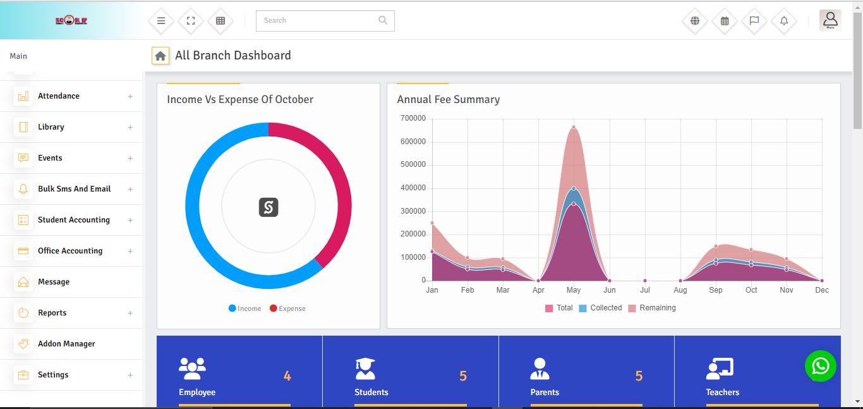Toggle Income legend in donut chart

[x=245, y=308]
